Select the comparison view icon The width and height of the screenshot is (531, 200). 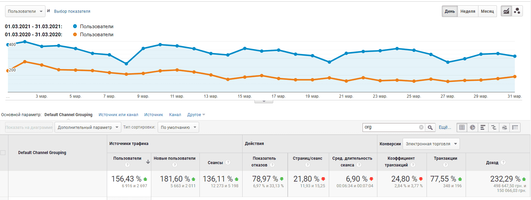point(494,128)
